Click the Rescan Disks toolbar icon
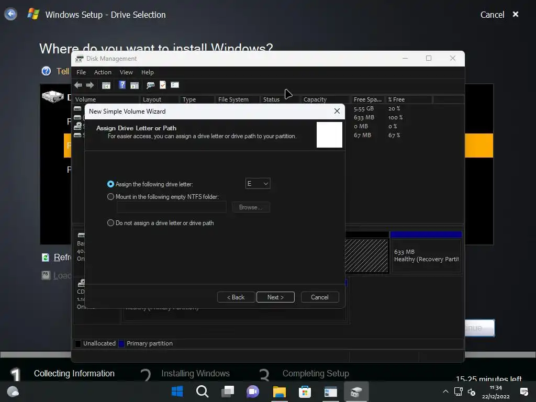Viewport: 536px width, 402px height. click(150, 85)
